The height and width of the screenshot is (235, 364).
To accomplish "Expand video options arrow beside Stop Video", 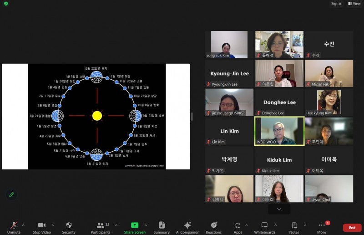I will tap(53, 225).
